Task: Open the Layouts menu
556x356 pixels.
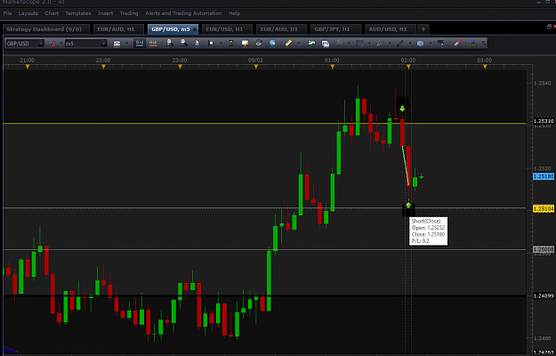Action: tap(28, 13)
